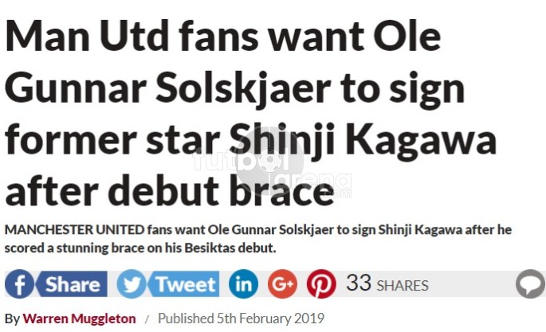Click the "By" label before author
This screenshot has height=332, width=546.
pyautogui.click(x=12, y=318)
